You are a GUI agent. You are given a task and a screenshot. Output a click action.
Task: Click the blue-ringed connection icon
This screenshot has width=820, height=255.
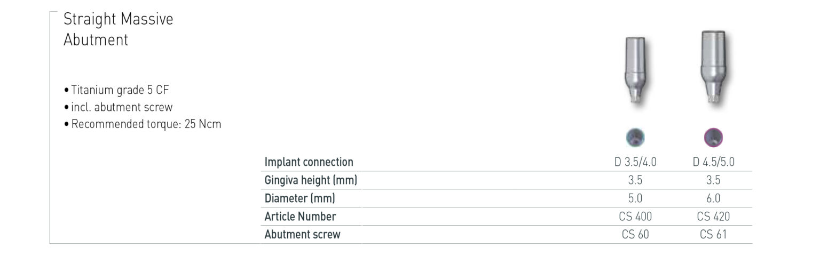[635, 137]
